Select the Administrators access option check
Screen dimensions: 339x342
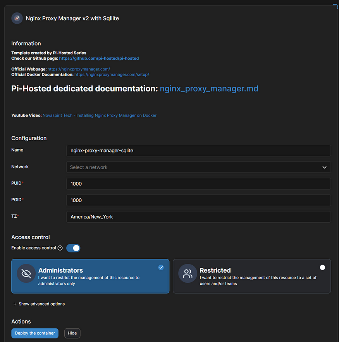point(161,267)
